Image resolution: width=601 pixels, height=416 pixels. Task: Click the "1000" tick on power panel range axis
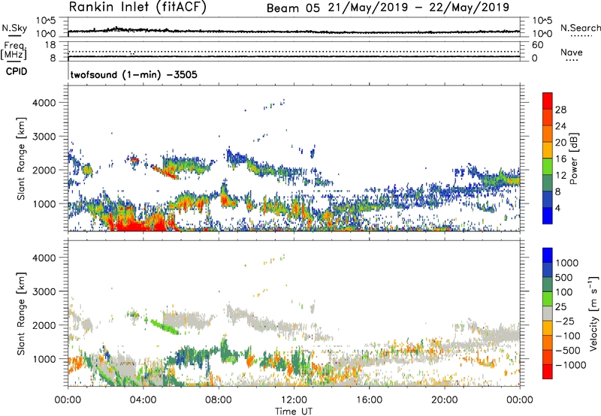click(44, 203)
